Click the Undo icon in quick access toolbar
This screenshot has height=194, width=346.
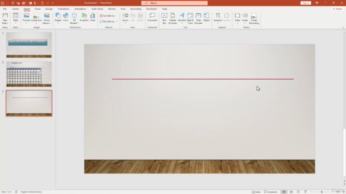click(x=8, y=3)
